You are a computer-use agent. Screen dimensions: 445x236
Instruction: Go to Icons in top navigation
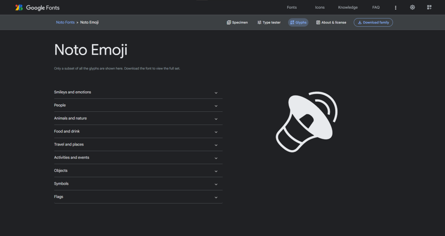coord(320,7)
